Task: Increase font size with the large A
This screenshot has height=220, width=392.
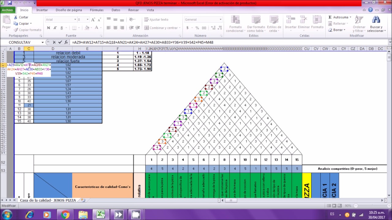Action: (x=93, y=20)
